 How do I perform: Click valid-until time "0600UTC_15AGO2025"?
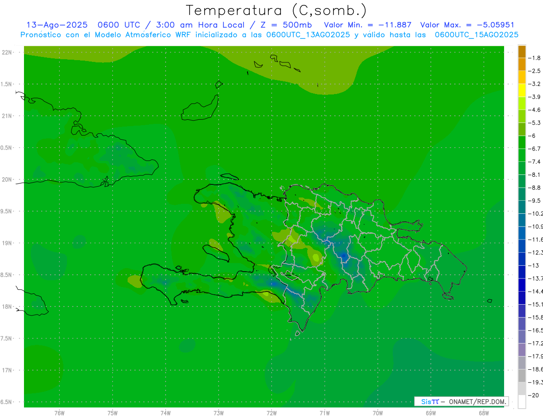(x=476, y=35)
